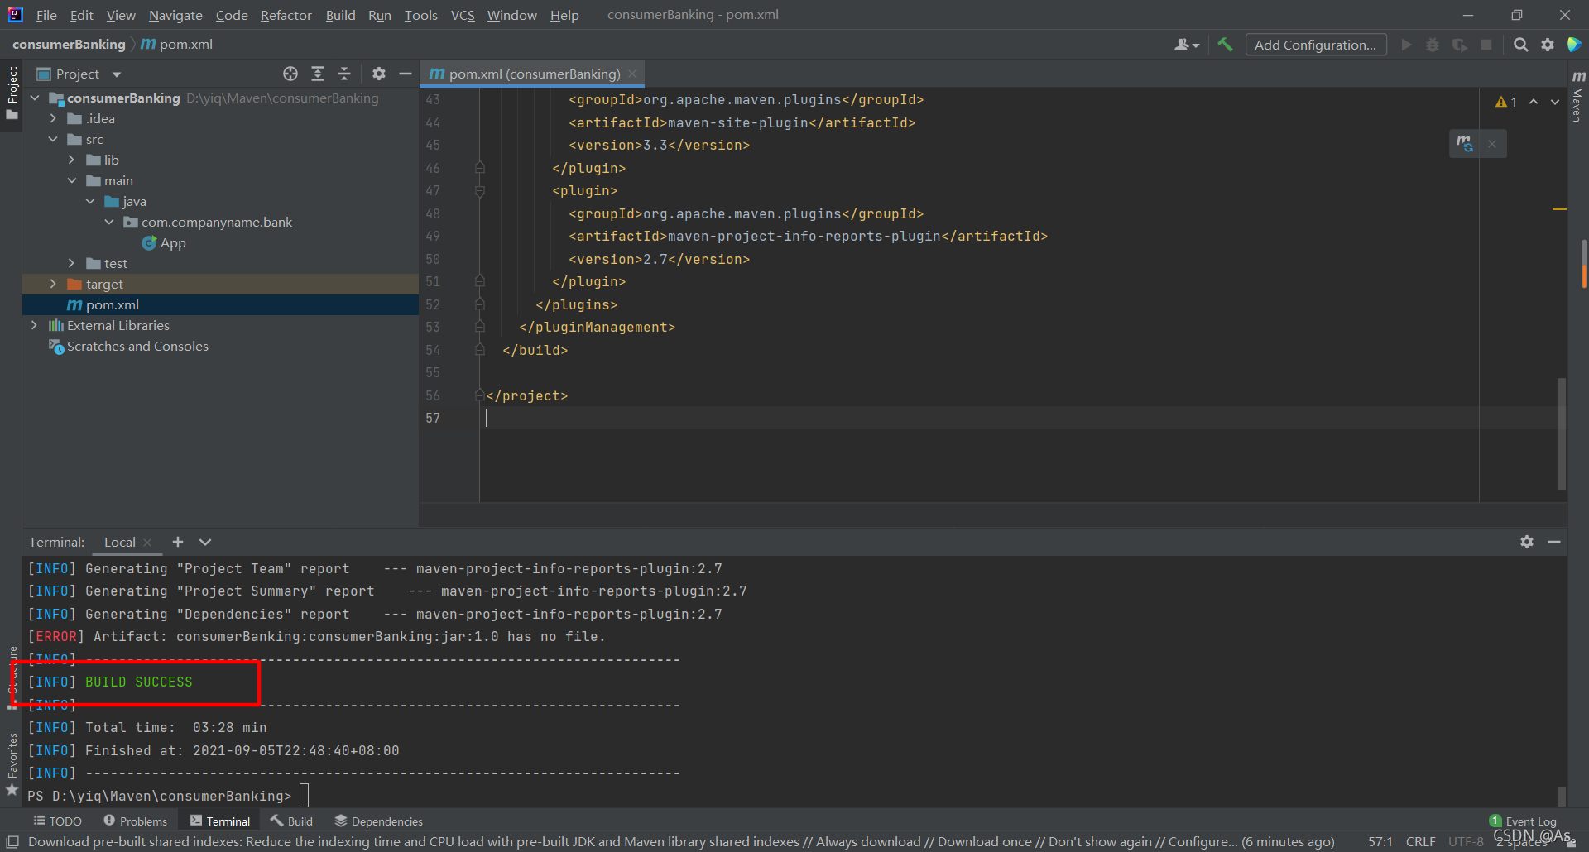Open the VCS menu

pos(463,15)
